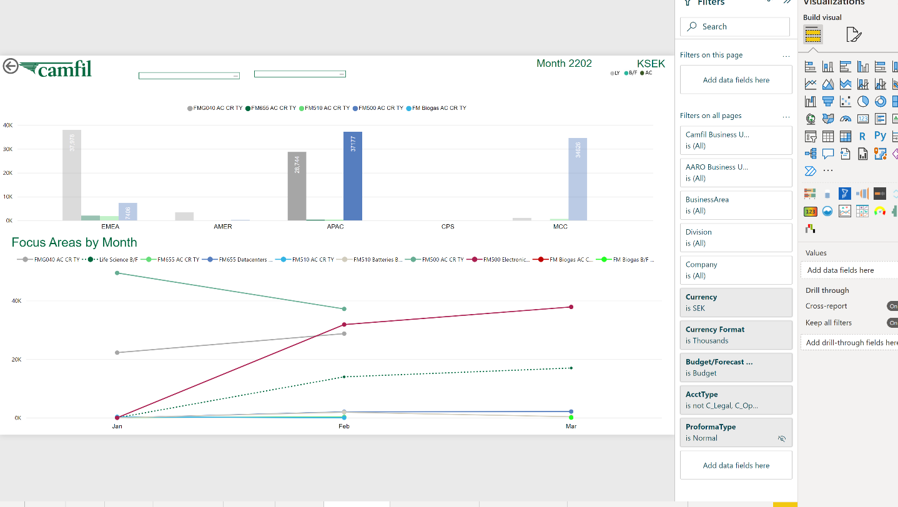Insert a line chart visual
The width and height of the screenshot is (898, 507).
811,84
